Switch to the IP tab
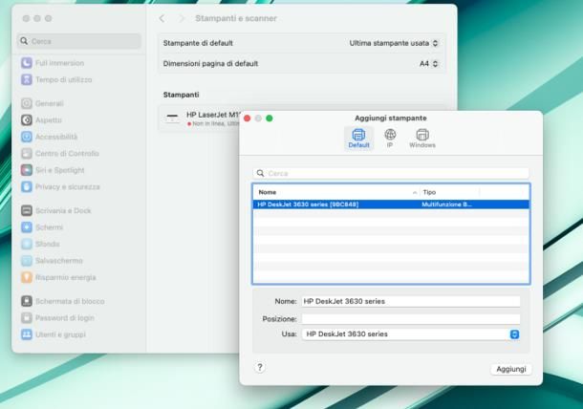The image size is (583, 409). pos(390,138)
